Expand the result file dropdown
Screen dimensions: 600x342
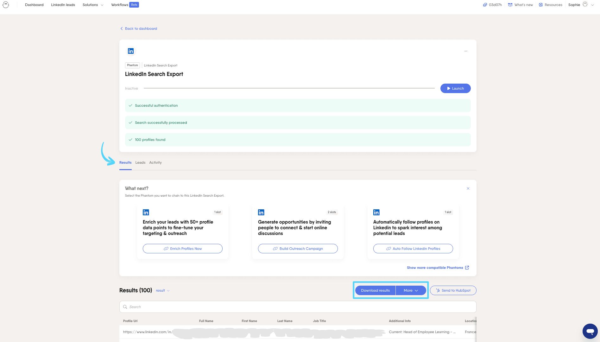[x=163, y=290]
